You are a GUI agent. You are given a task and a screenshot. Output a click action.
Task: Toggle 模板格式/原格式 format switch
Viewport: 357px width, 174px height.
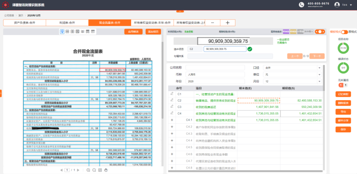pyautogui.click(x=344, y=32)
